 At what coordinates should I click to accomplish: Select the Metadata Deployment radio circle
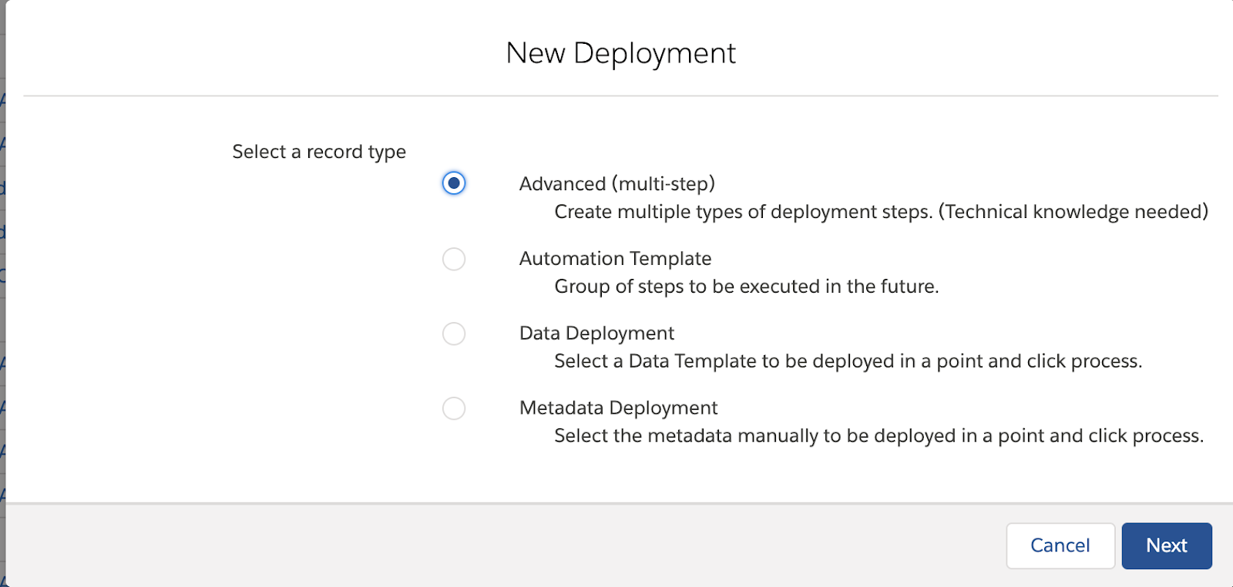click(x=454, y=408)
